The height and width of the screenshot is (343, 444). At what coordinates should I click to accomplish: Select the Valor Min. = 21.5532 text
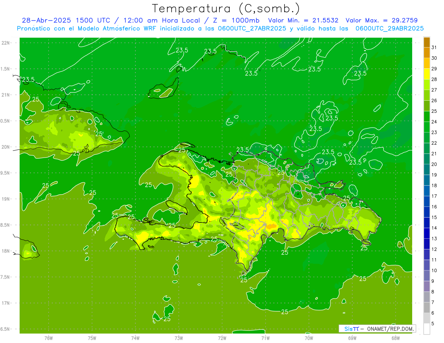[303, 20]
